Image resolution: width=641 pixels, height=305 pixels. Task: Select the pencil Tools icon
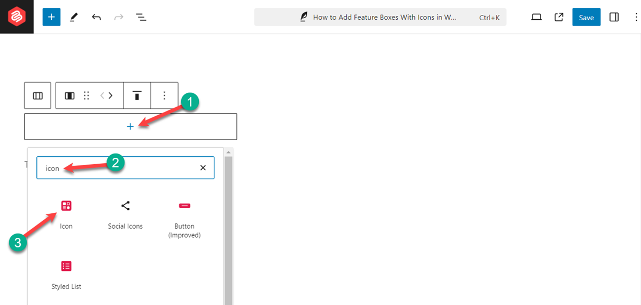(x=74, y=17)
